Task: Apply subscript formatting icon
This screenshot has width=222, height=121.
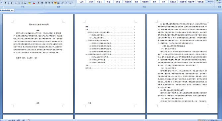Action: (x=19, y=3)
